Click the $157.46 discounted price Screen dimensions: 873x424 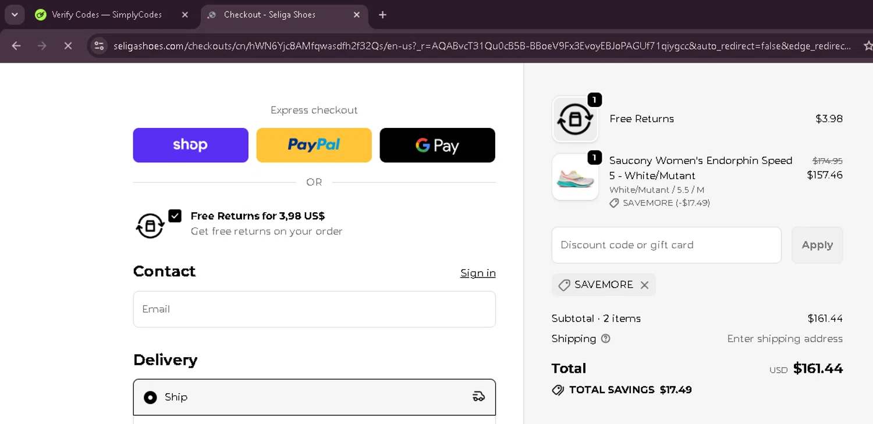point(825,175)
